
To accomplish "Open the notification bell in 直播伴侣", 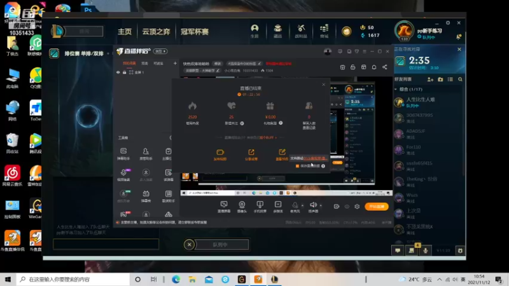I will pos(374,67).
